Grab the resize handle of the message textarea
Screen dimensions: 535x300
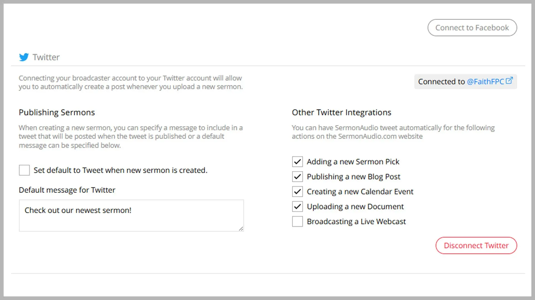pyautogui.click(x=241, y=229)
